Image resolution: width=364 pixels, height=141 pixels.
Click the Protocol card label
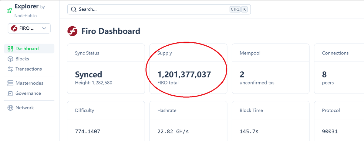coord(331,110)
